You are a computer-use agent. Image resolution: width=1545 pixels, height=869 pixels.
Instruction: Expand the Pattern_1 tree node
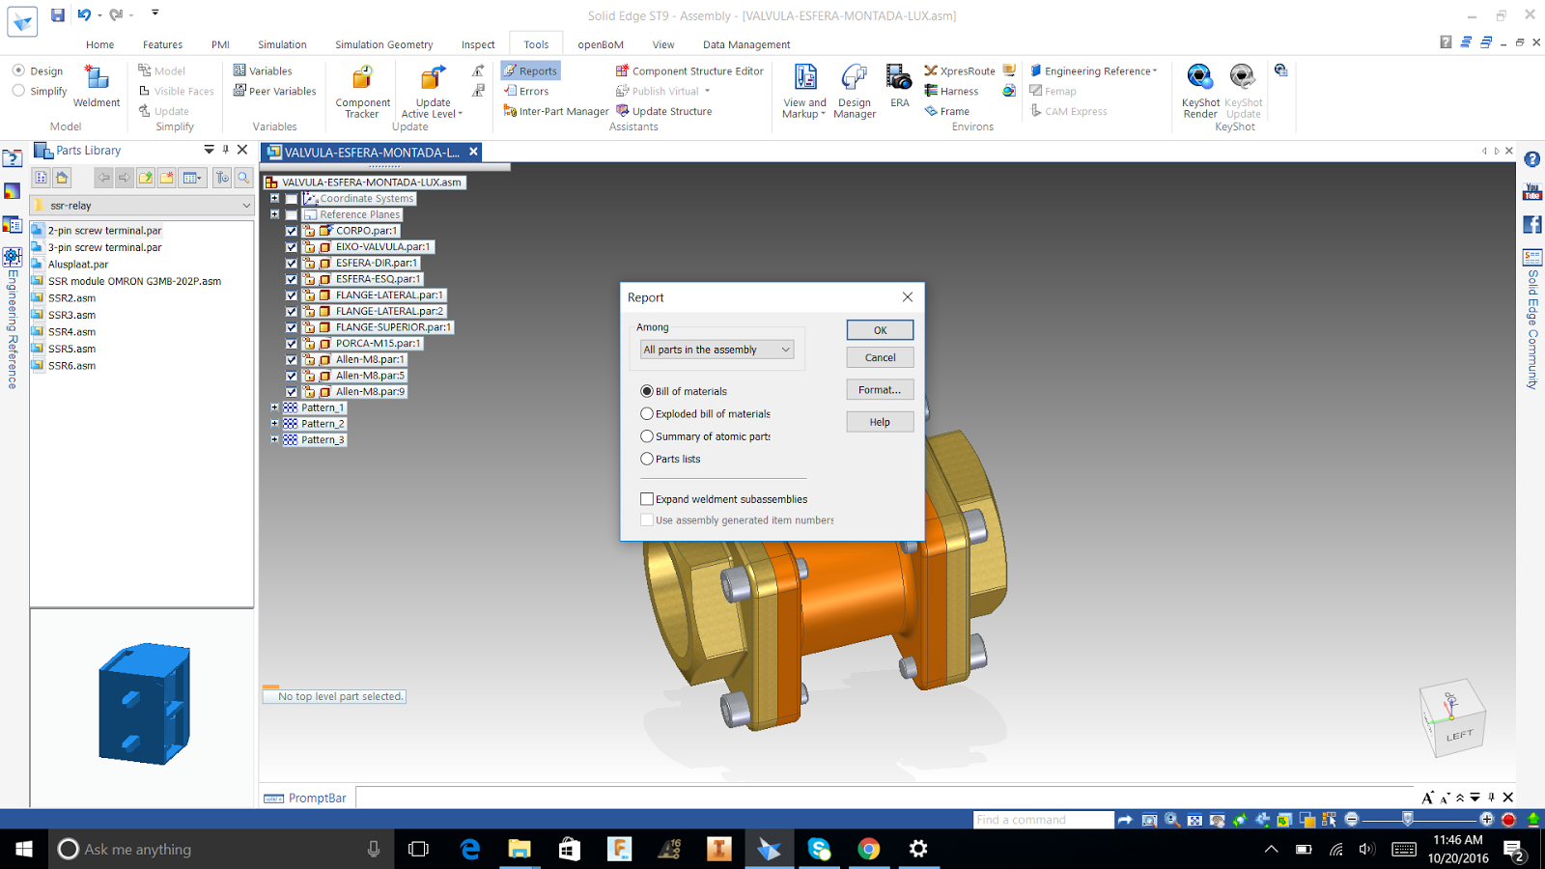coord(275,407)
